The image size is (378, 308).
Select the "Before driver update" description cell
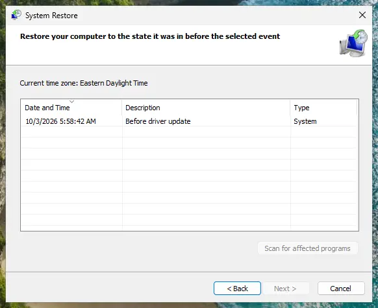click(158, 121)
